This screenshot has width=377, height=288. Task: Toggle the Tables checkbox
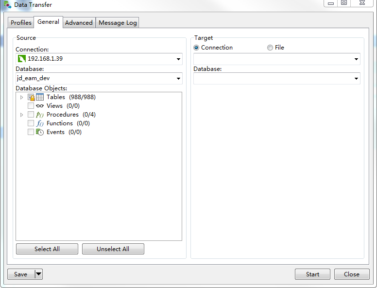(31, 97)
